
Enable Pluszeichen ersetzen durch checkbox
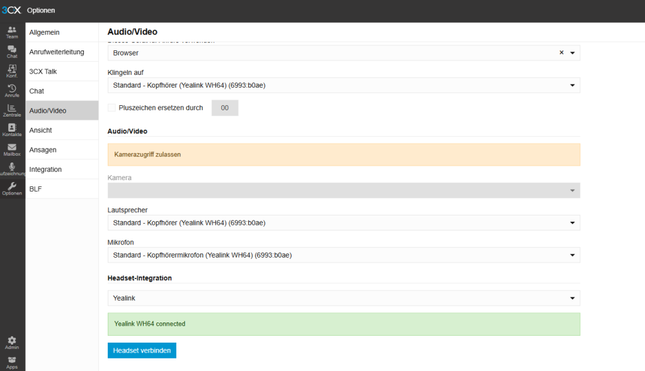(112, 108)
